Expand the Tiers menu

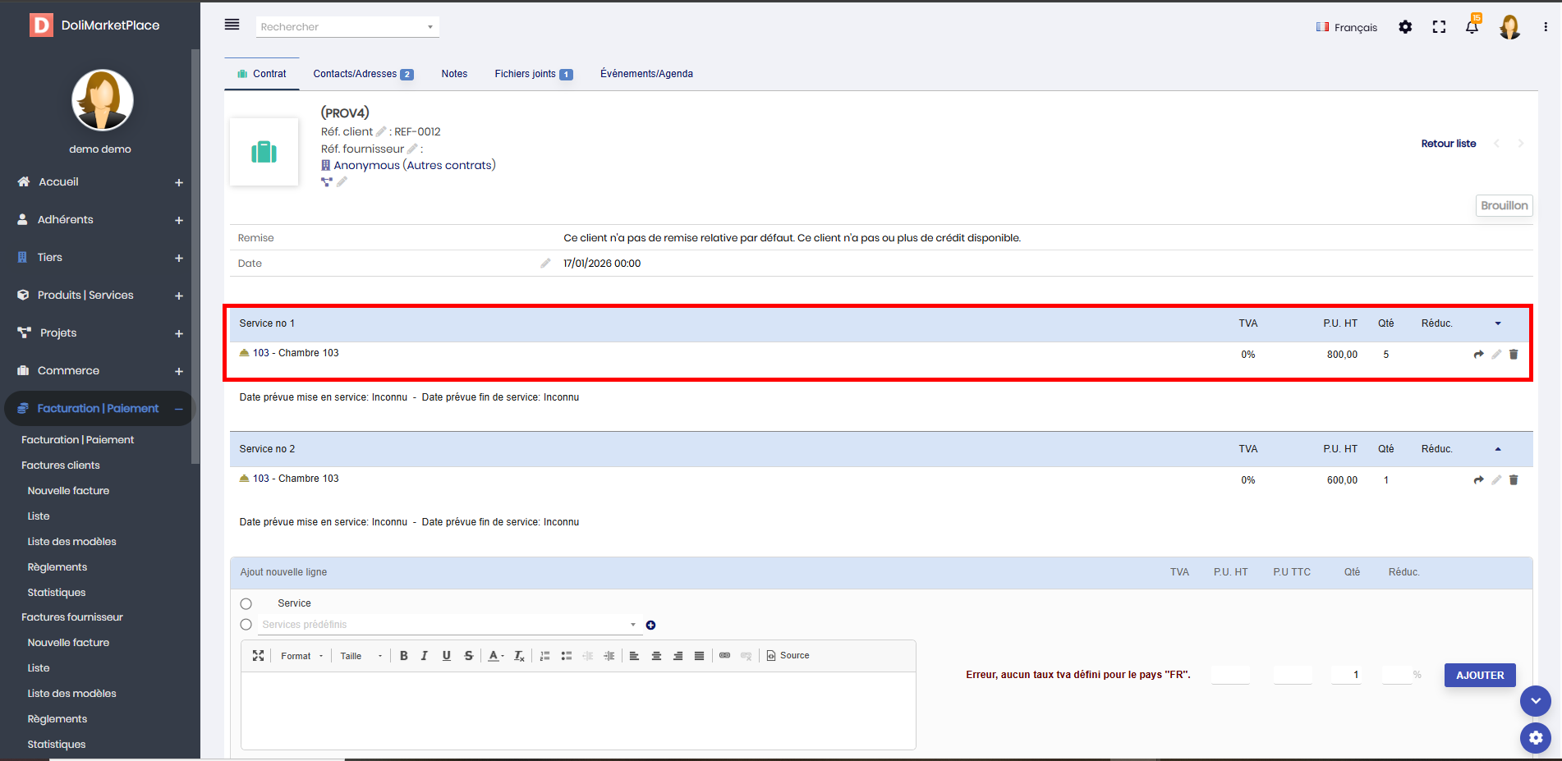[x=178, y=258]
